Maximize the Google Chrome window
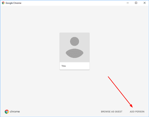The image size is (149, 117). click(x=136, y=3)
